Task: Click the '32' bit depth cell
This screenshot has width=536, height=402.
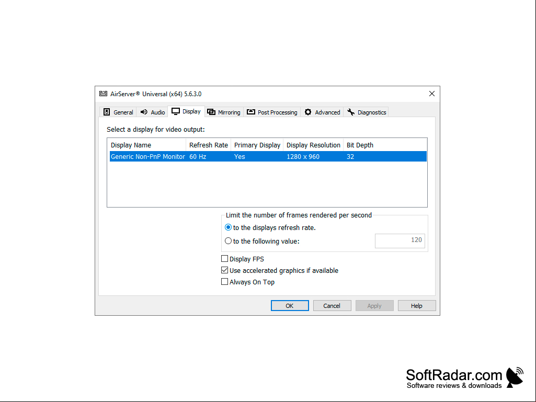Action: coord(350,157)
